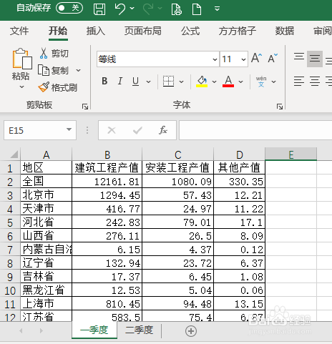332x344 pixels.
Task: Click the enter checkmark formula button
Action: (137, 130)
